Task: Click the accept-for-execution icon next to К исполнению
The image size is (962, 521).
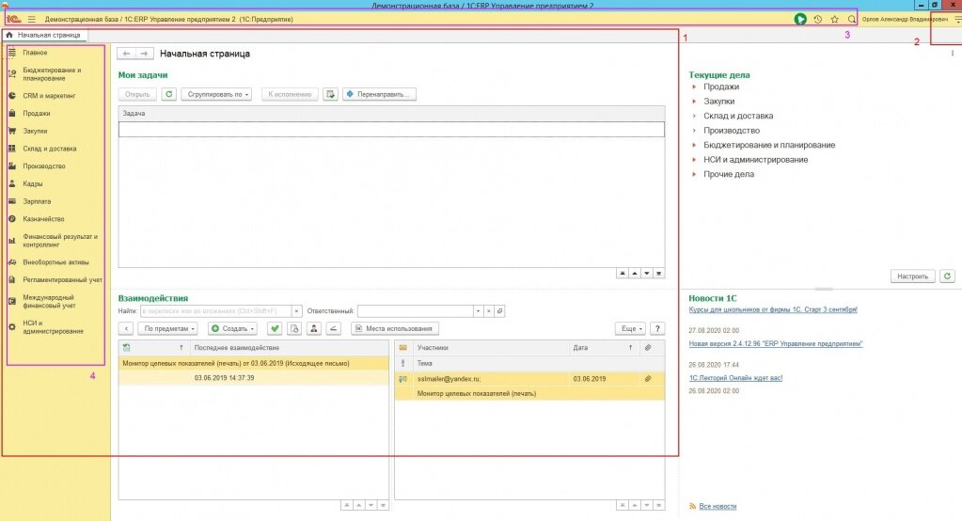Action: click(x=331, y=94)
